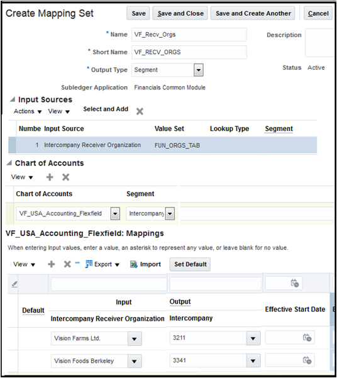Open the Output Type dropdown
Image resolution: width=337 pixels, height=378 pixels.
tap(199, 70)
